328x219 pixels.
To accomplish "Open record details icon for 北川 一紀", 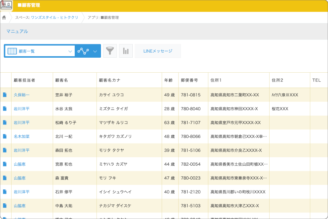I will click(5, 137).
